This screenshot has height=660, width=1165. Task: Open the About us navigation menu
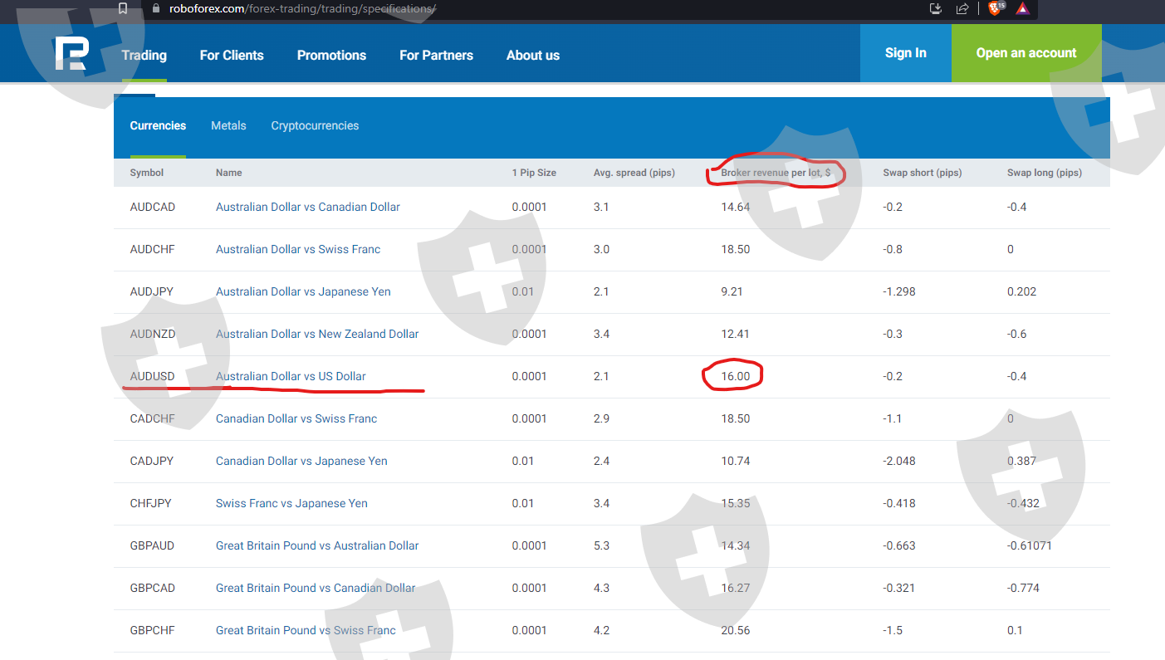pos(532,55)
